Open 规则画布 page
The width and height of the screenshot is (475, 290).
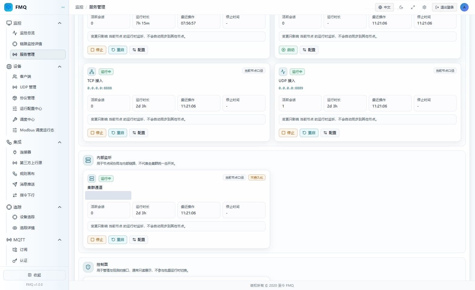(38, 174)
